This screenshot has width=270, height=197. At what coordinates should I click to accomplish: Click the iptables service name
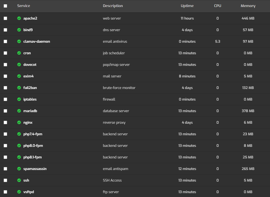coord(30,99)
